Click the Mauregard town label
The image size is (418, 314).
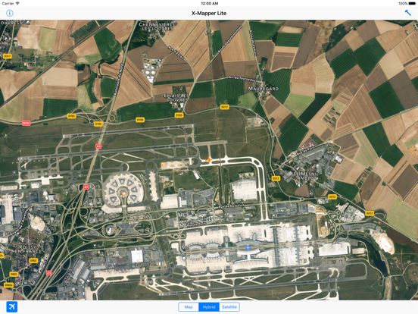click(264, 89)
